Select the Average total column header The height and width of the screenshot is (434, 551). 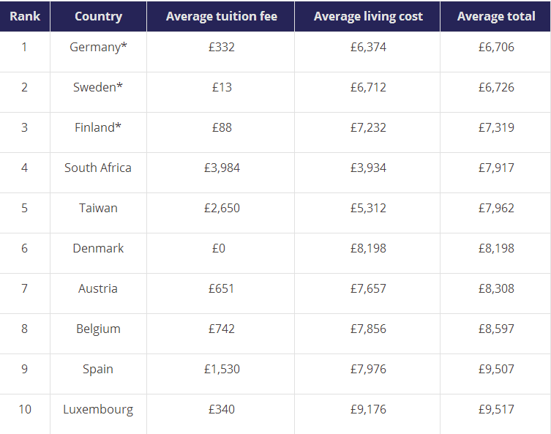click(496, 16)
